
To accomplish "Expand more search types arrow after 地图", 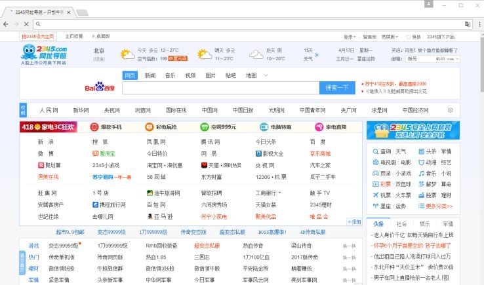I will pyautogui.click(x=266, y=75).
